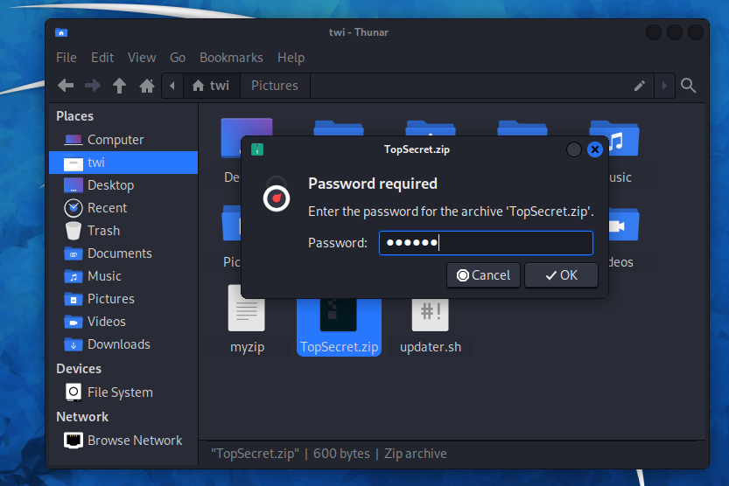Click into the Password input field
This screenshot has width=729, height=486.
(486, 243)
